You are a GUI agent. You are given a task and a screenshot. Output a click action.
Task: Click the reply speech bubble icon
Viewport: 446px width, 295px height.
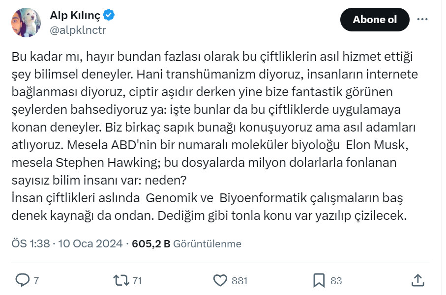[22, 280]
